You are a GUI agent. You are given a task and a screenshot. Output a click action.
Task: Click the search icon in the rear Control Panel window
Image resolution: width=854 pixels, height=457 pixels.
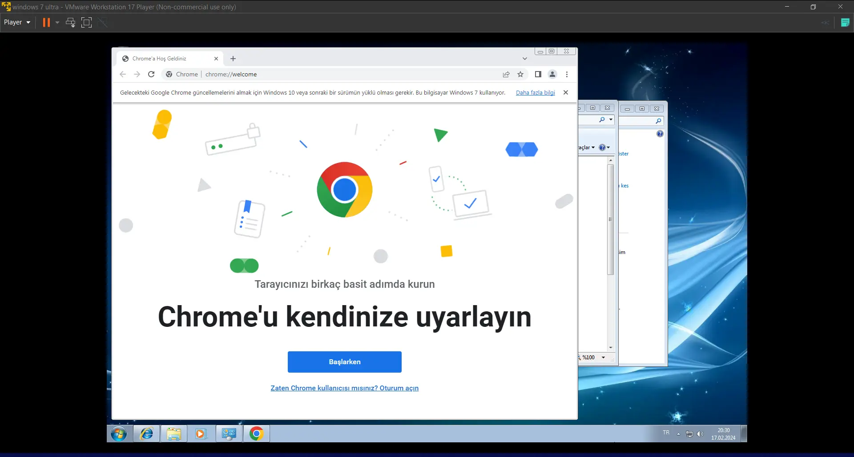659,121
